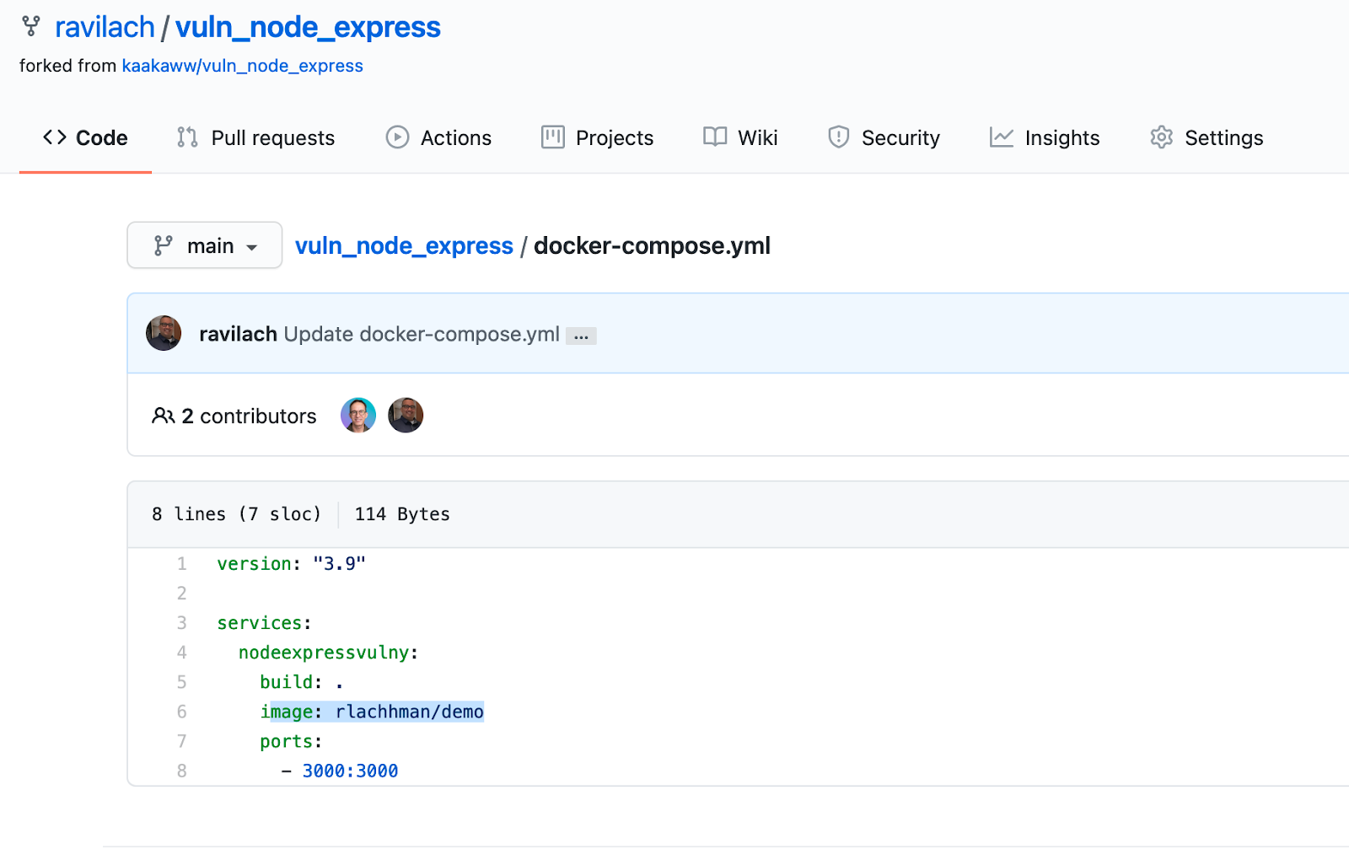Click the Insights graph icon
1349x860 pixels.
(1002, 137)
